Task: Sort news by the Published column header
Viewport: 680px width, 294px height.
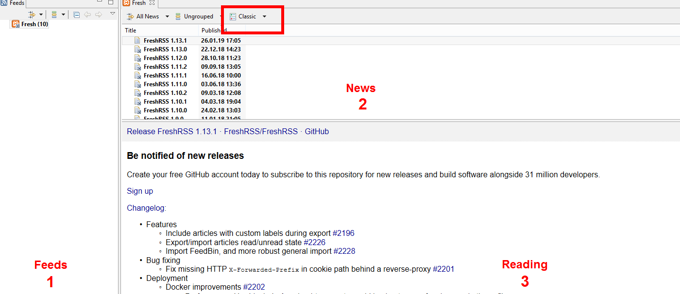Action: pyautogui.click(x=222, y=31)
